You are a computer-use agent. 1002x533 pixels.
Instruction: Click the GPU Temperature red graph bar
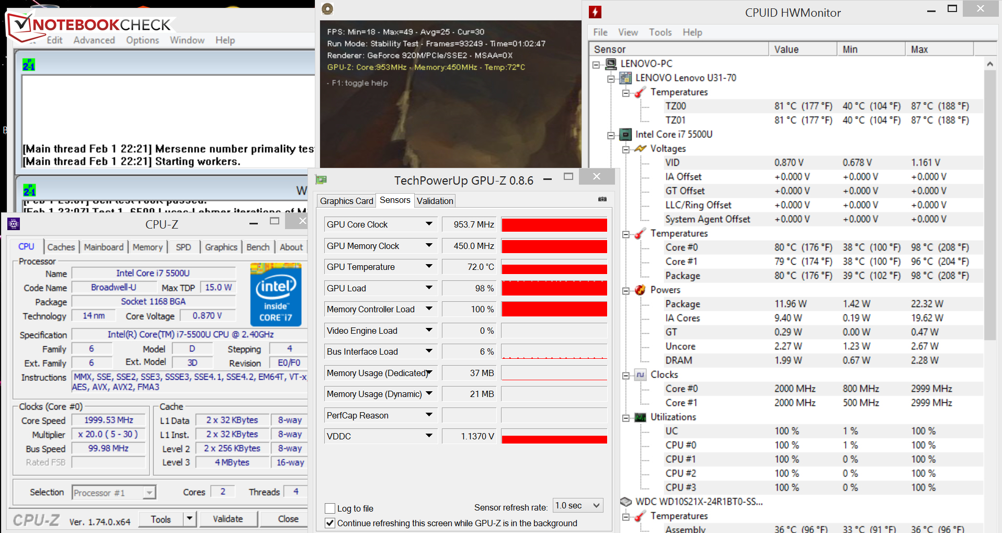[554, 269]
